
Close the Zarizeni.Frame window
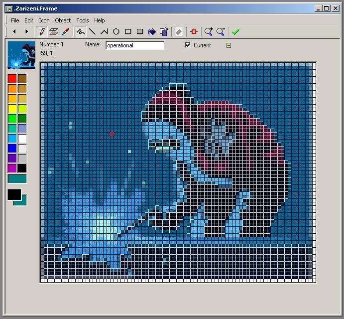[335, 8]
